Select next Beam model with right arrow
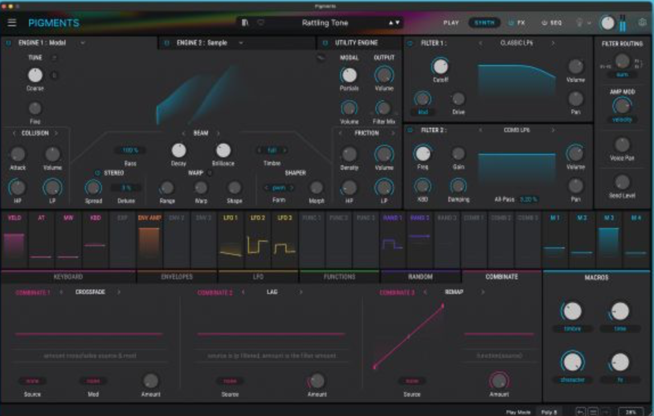Image resolution: width=654 pixels, height=416 pixels. coord(218,133)
